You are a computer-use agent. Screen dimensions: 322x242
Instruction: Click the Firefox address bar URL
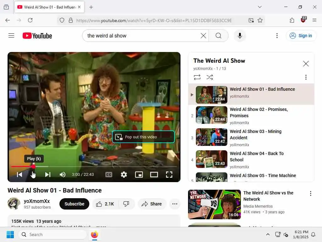(x=154, y=20)
